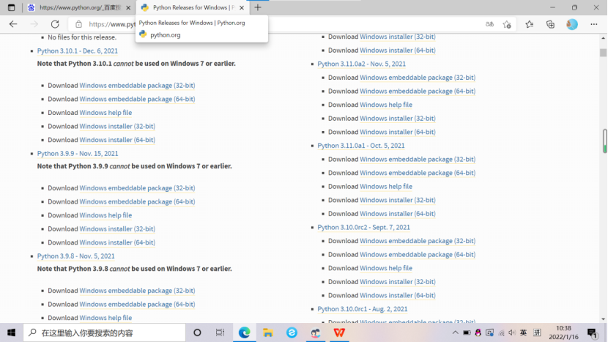
Task: Open Task View in taskbar
Action: tap(220, 332)
